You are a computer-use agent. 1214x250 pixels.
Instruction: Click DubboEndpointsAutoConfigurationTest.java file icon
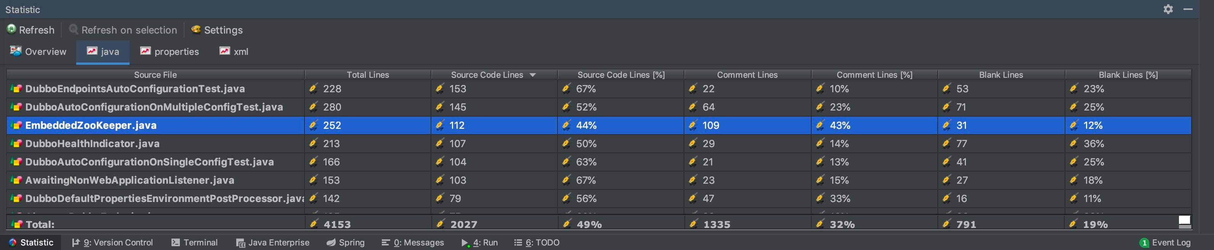point(16,89)
